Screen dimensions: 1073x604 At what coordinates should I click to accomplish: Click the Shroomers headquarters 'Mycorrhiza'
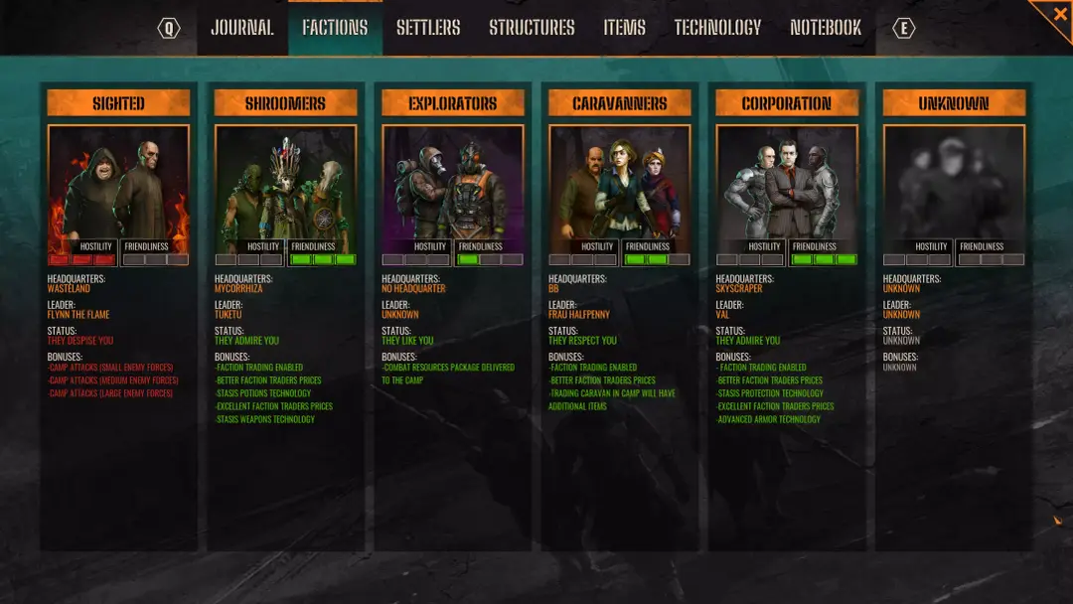(x=238, y=289)
